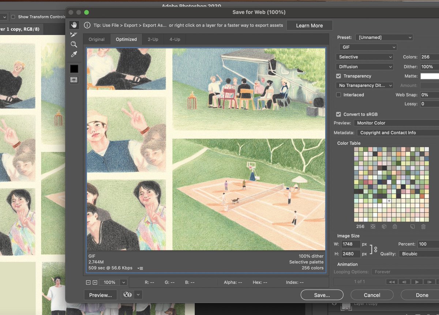Enable the Interlaced checkbox
The image size is (439, 315).
(x=338, y=95)
